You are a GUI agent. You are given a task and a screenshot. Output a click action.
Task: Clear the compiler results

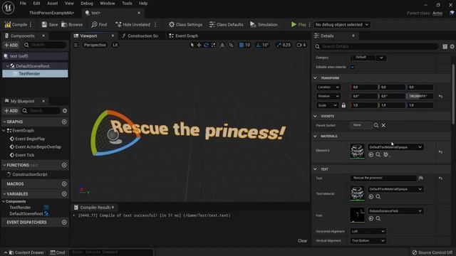[x=302, y=240]
